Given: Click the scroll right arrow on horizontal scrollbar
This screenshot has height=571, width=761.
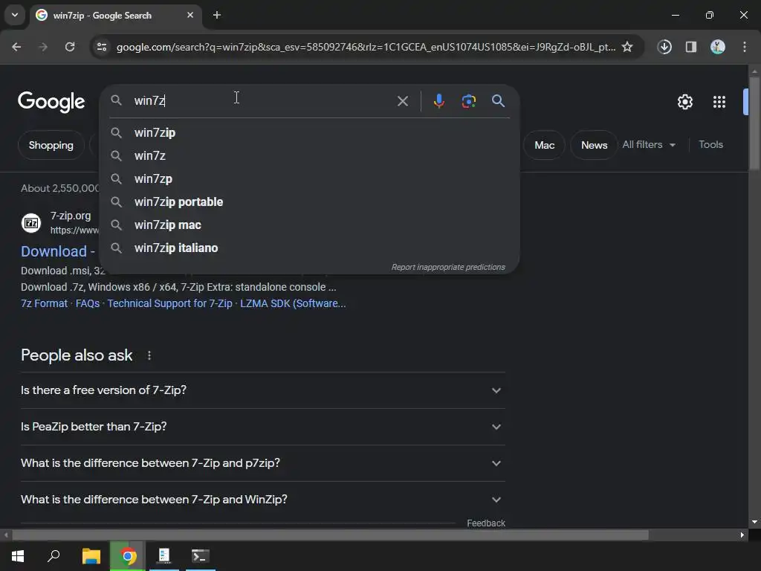Looking at the screenshot, I should point(742,535).
